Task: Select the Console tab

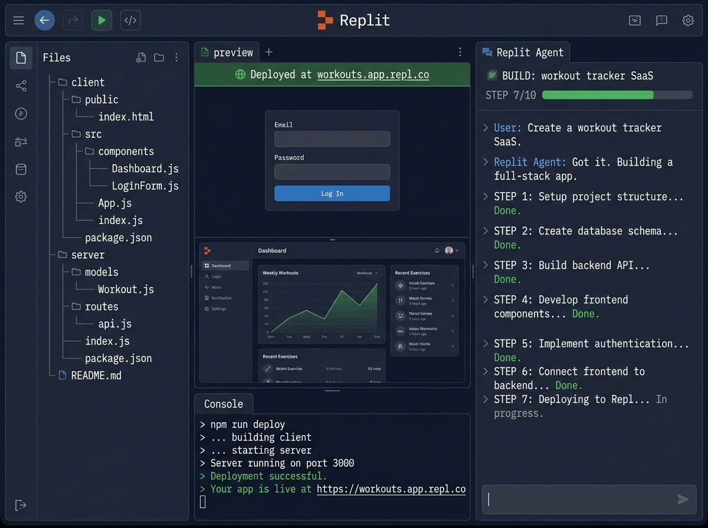Action: 224,404
